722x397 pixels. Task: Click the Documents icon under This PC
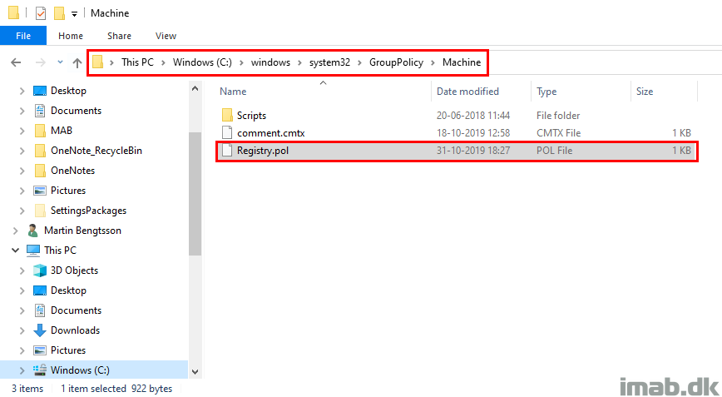click(x=40, y=310)
